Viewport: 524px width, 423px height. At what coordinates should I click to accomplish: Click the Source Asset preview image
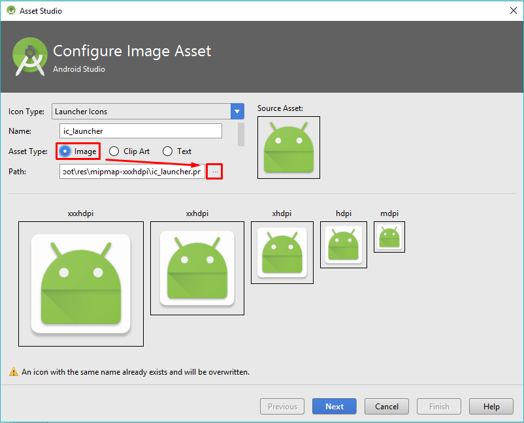pyautogui.click(x=289, y=148)
